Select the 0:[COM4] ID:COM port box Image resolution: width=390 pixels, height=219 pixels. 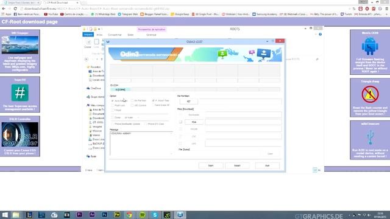[x=121, y=89]
